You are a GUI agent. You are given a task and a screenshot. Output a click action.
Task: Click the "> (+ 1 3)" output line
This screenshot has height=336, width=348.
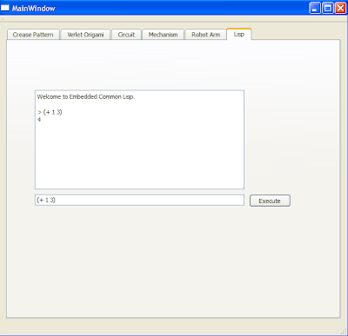tap(50, 112)
